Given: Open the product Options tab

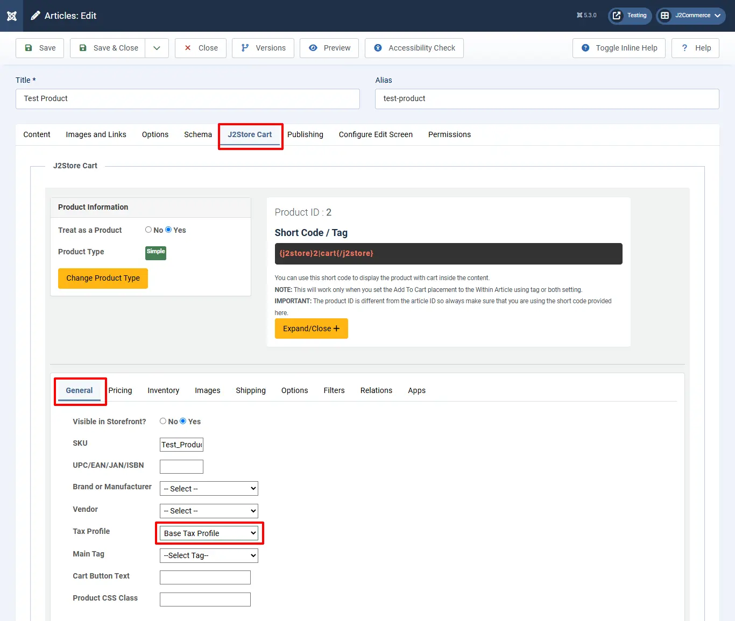Looking at the screenshot, I should tap(295, 390).
